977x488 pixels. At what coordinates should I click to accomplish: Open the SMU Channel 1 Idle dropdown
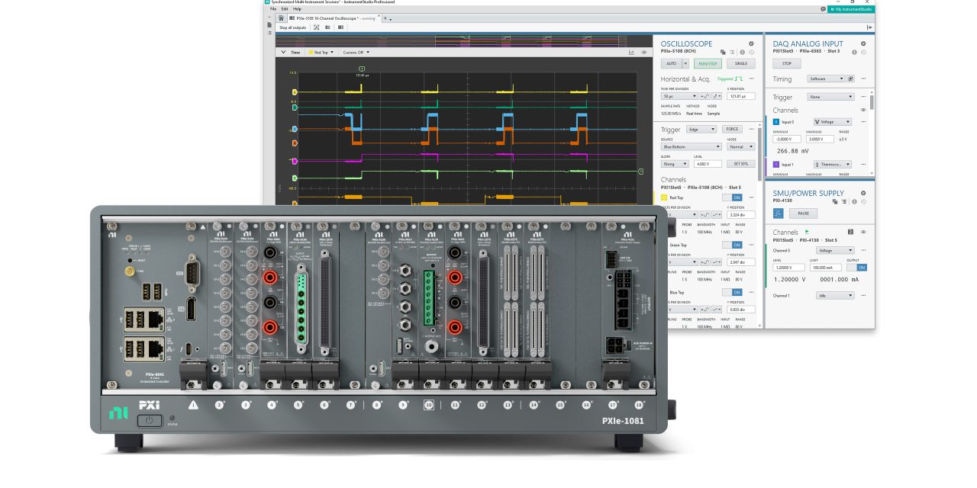click(834, 295)
